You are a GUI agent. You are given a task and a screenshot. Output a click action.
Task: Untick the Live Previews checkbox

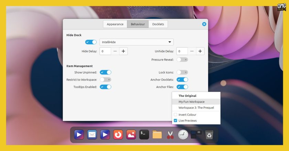click(x=175, y=121)
